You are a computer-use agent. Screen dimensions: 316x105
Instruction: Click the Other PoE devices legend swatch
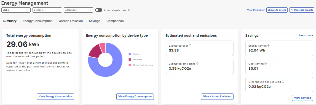point(130,65)
